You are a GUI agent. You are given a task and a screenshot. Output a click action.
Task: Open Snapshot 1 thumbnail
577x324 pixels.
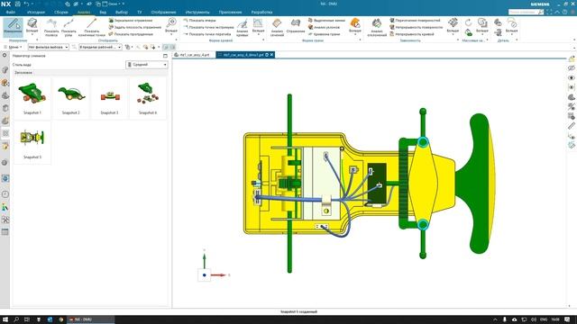tap(32, 98)
